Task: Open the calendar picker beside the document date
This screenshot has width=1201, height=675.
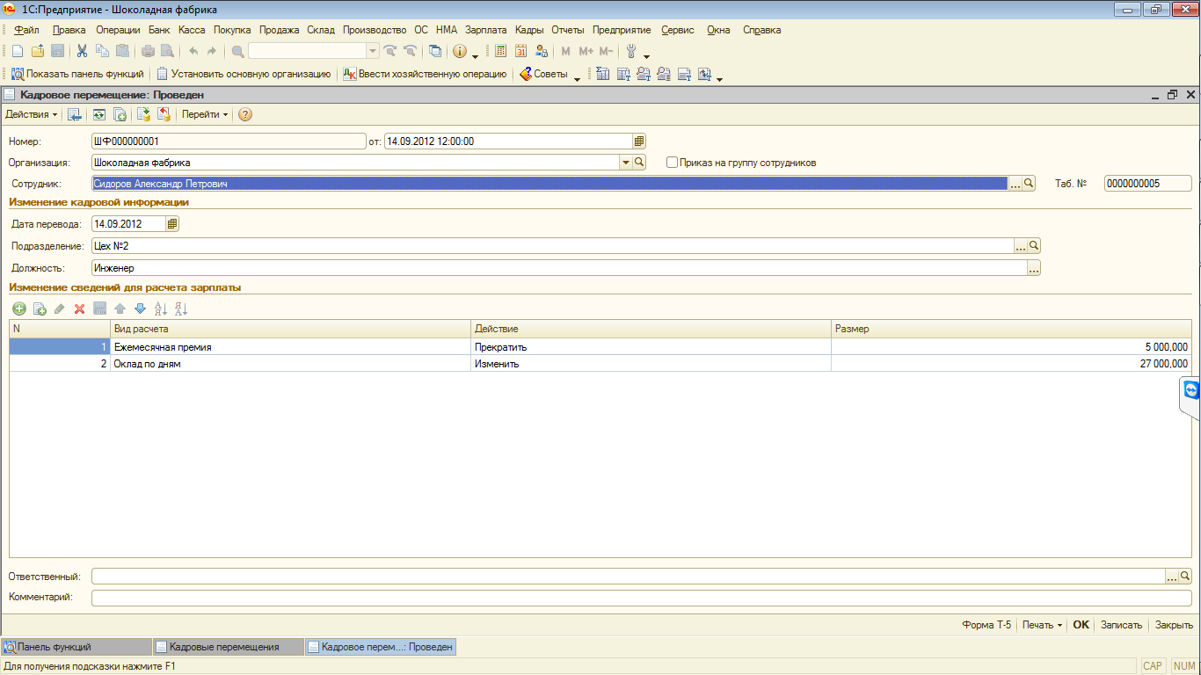Action: [x=639, y=141]
